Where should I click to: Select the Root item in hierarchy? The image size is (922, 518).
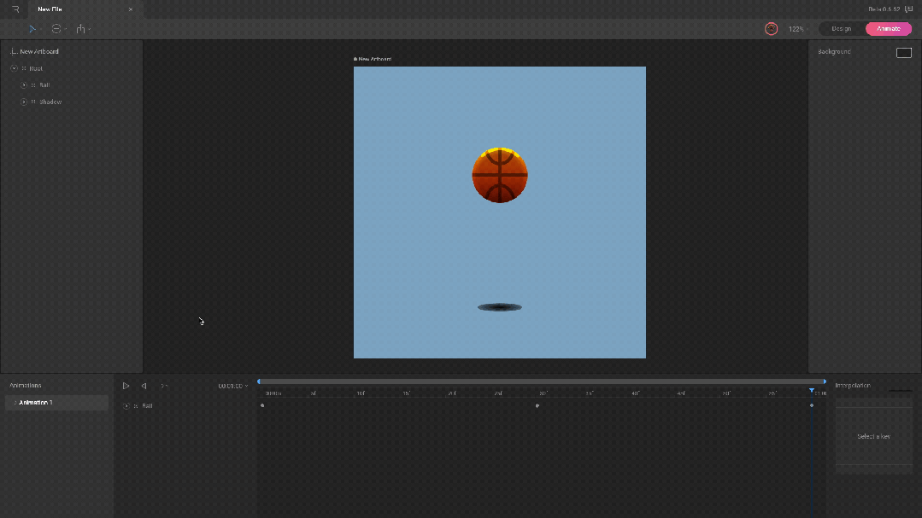(x=36, y=69)
